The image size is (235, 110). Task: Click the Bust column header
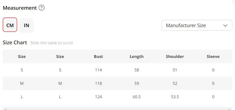(98, 57)
